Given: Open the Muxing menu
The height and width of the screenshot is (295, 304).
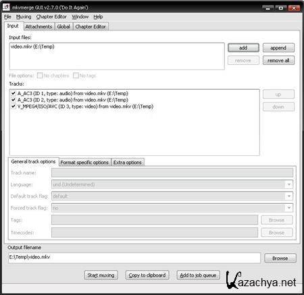Looking at the screenshot, I should tap(24, 17).
